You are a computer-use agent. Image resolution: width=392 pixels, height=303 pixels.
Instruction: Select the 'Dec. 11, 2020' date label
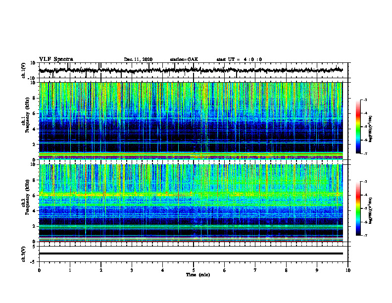(138, 59)
